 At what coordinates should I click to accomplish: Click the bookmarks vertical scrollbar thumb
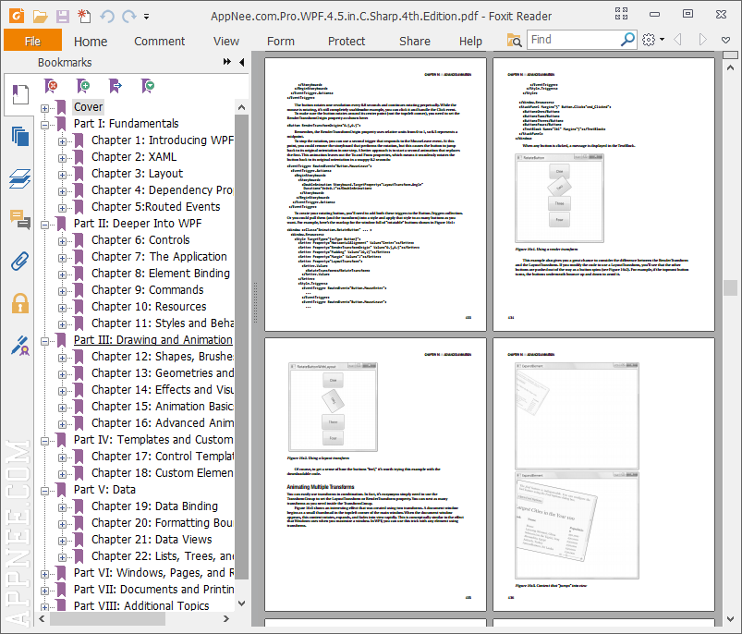(x=241, y=347)
